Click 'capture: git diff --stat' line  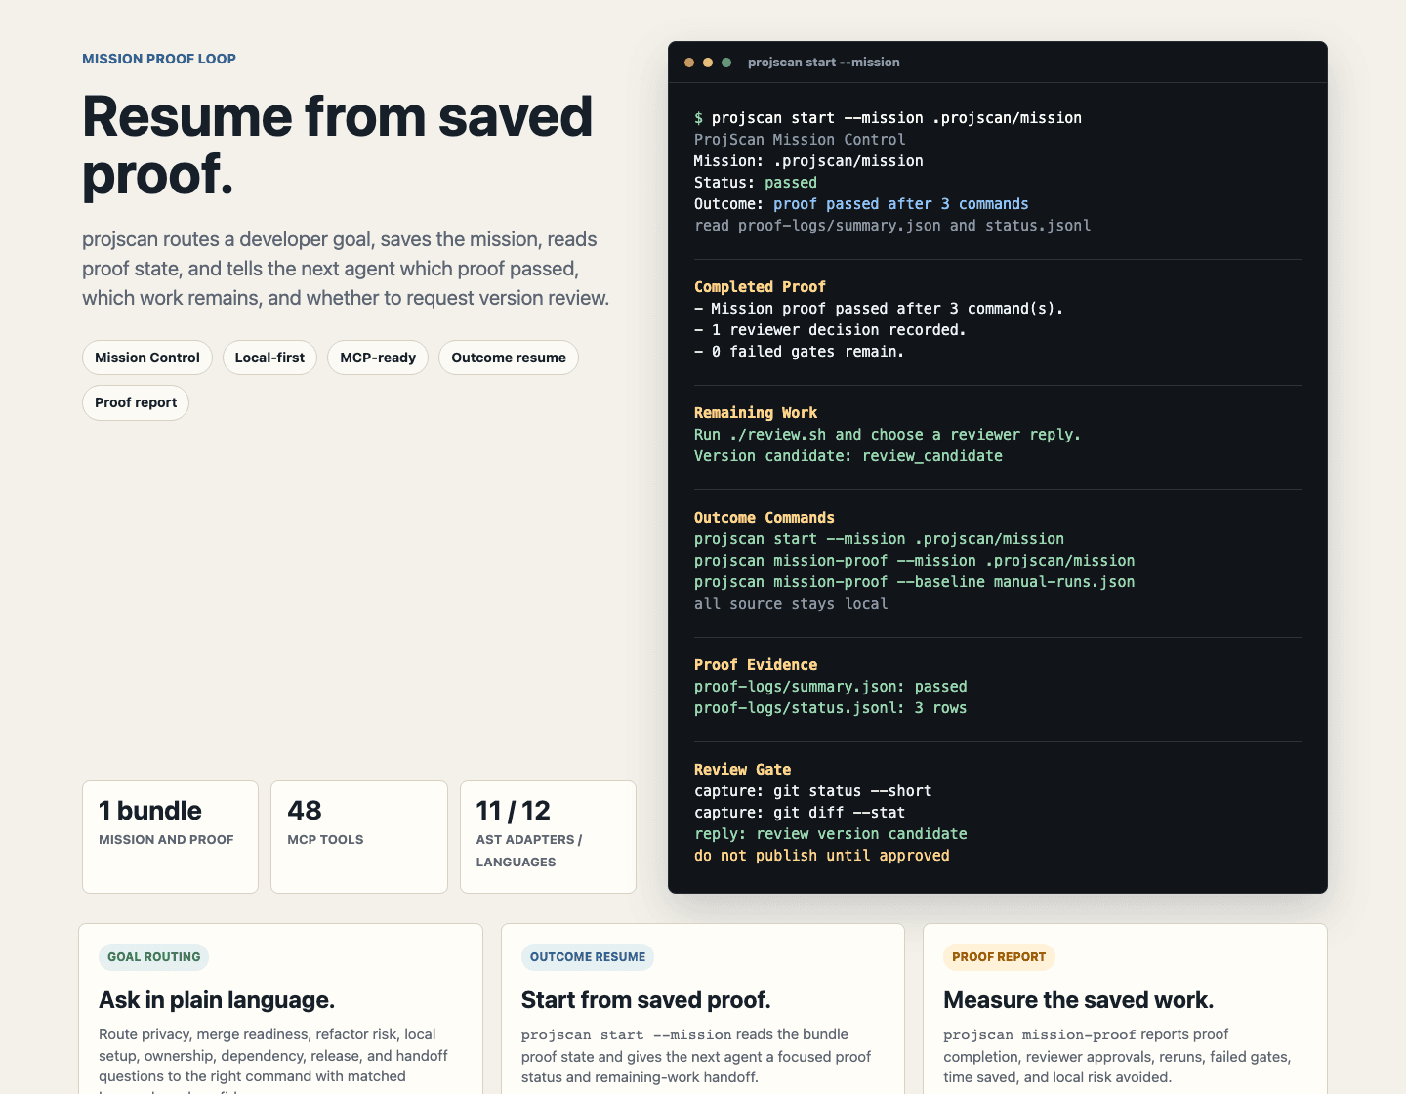(x=800, y=813)
